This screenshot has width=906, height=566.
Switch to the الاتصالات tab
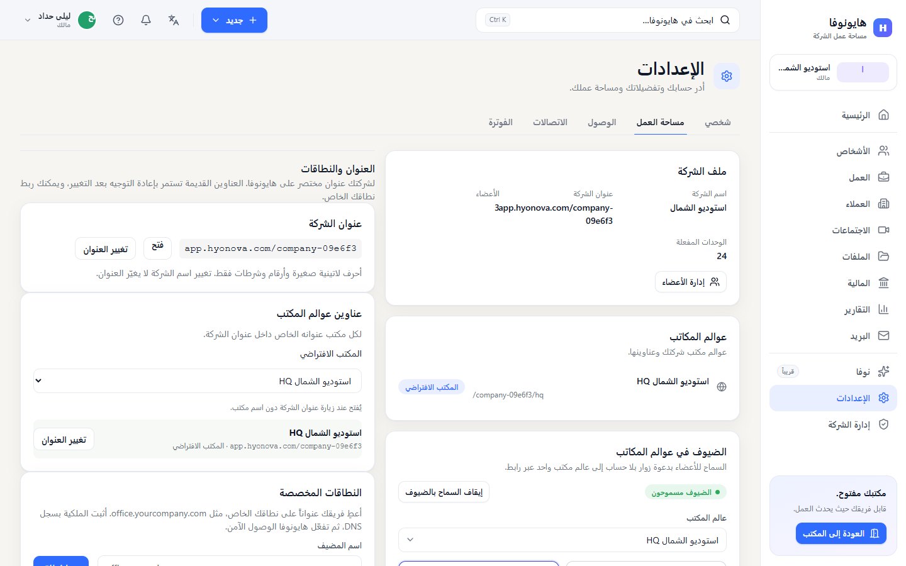(550, 123)
